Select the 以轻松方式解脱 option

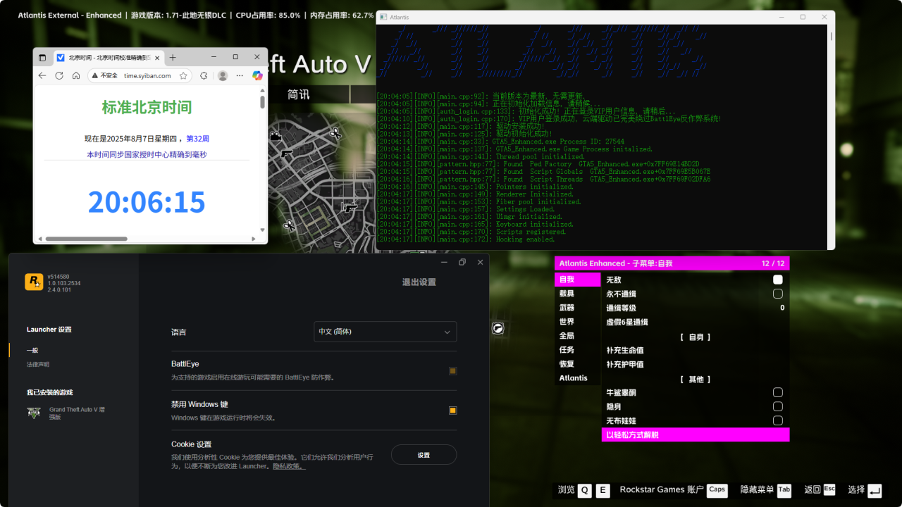(696, 435)
